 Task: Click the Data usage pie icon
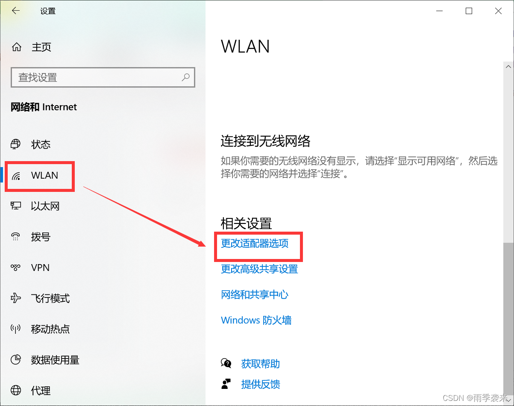click(16, 360)
